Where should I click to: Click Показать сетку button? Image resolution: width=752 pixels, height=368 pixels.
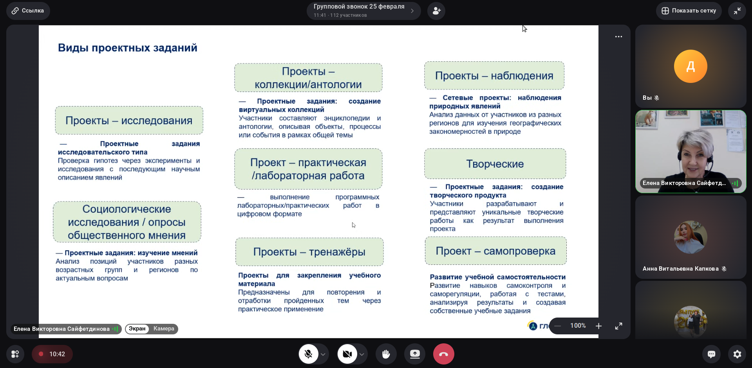[689, 11]
